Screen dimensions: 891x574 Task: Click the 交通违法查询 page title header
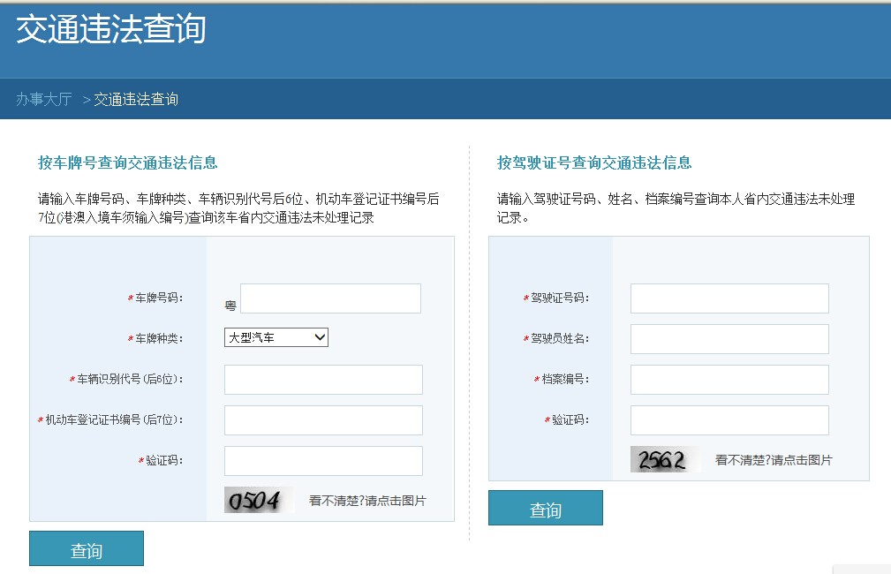coord(110,29)
